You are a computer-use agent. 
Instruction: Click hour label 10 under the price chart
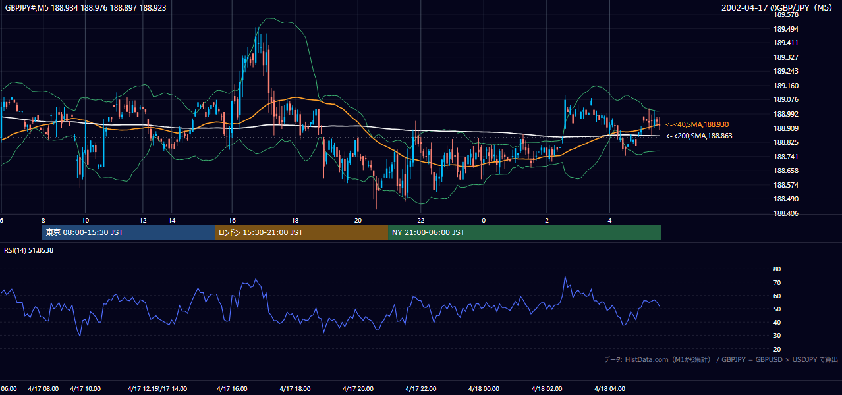pos(85,220)
